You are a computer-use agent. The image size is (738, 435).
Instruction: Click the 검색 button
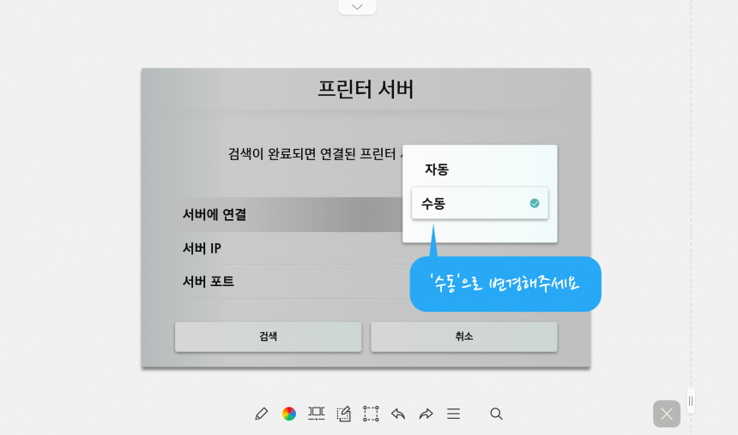[269, 337]
